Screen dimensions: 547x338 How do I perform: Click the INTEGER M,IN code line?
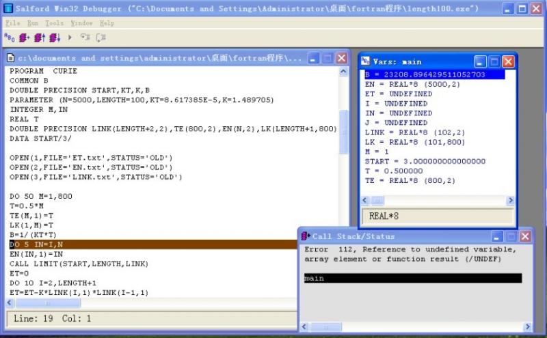point(39,109)
